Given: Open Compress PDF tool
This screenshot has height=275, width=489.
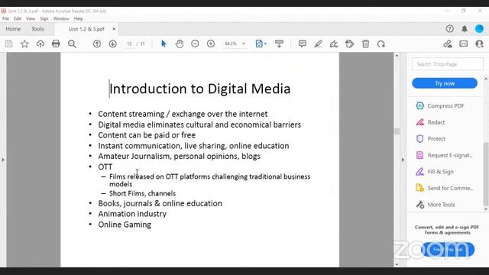Looking at the screenshot, I should point(440,105).
